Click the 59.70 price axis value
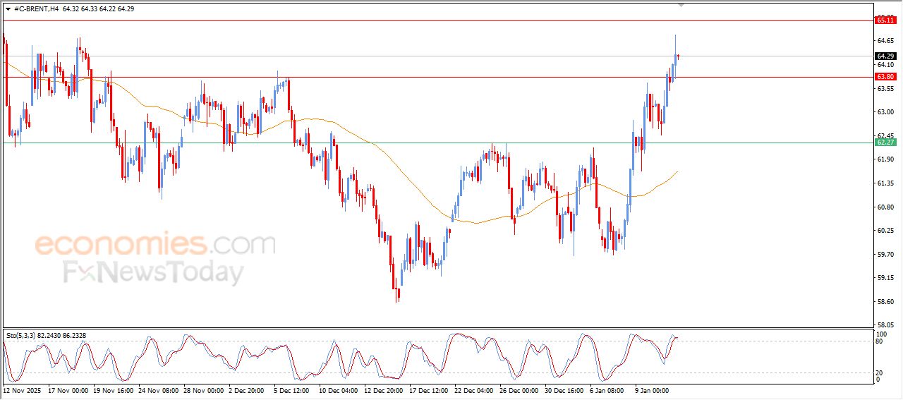903x400 pixels. pos(885,255)
